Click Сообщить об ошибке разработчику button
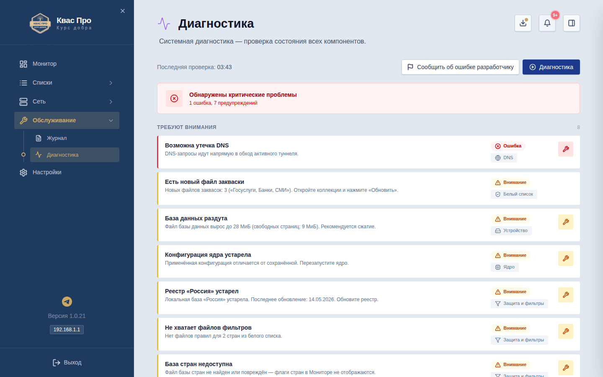The width and height of the screenshot is (603, 377). coord(460,67)
